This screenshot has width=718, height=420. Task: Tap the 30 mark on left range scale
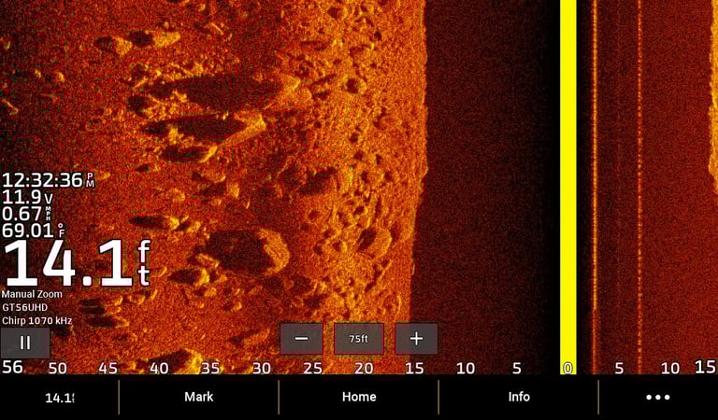pyautogui.click(x=262, y=368)
